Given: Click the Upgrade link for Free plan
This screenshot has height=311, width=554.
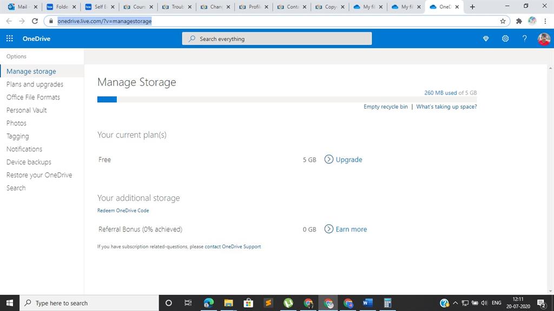Looking at the screenshot, I should coord(349,160).
